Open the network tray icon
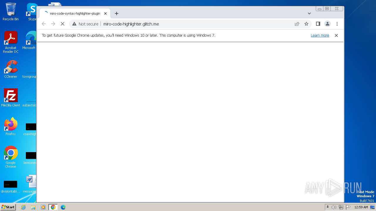376x211 pixels. [341, 207]
